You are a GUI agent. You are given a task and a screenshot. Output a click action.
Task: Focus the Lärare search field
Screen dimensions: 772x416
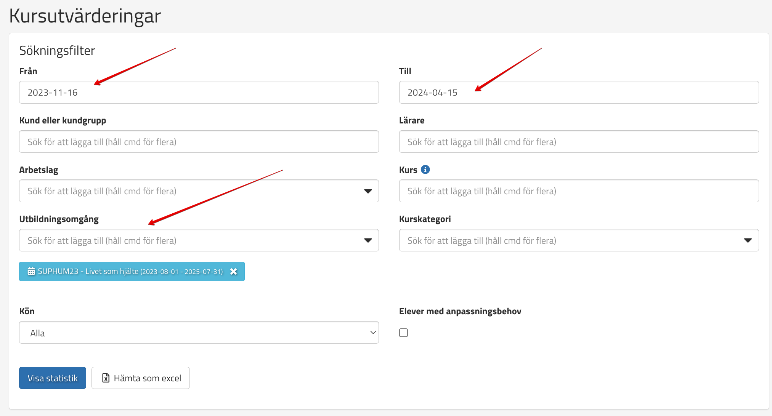(x=578, y=142)
